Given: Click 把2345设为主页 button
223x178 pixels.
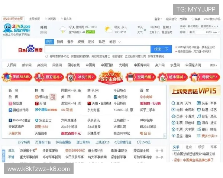Looking at the screenshot, I should 13,19.
